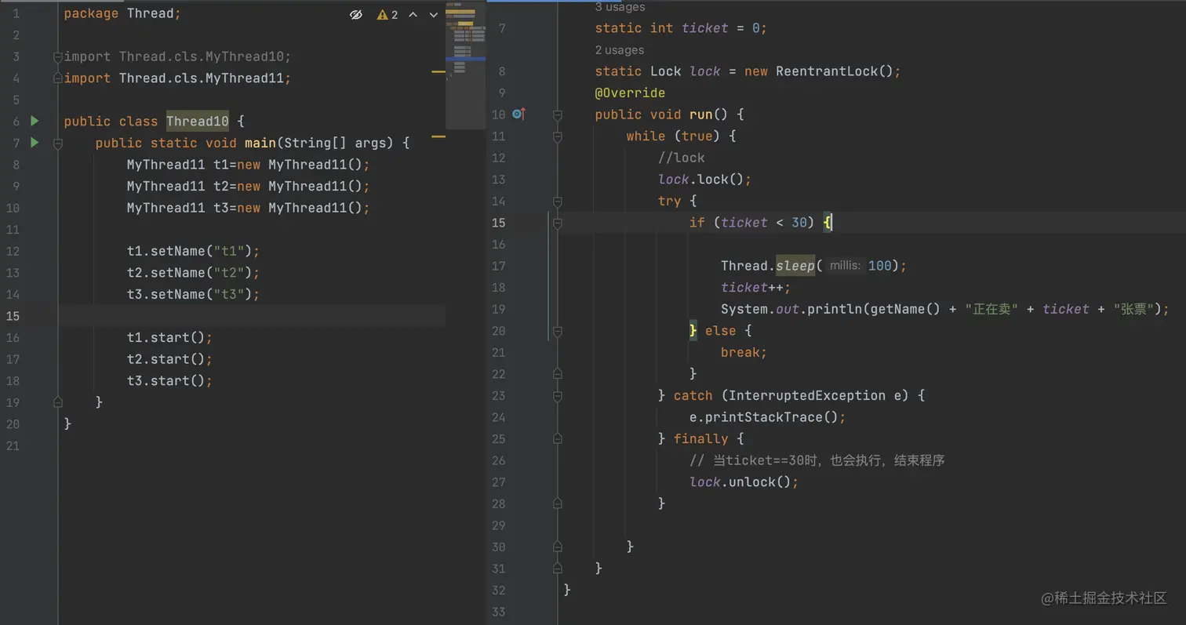Click the class name Thread10 in its declaration
Screen dimensions: 1186x625
click(197, 122)
